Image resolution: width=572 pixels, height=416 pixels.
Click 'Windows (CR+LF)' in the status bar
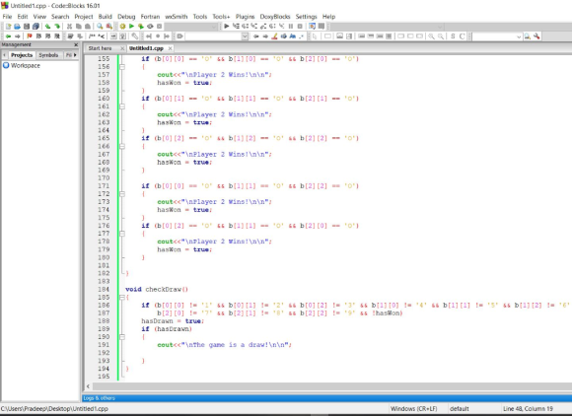413,409
